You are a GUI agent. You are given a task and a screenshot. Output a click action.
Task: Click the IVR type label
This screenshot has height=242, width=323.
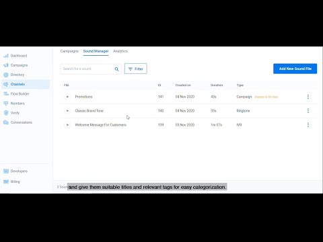tap(239, 125)
